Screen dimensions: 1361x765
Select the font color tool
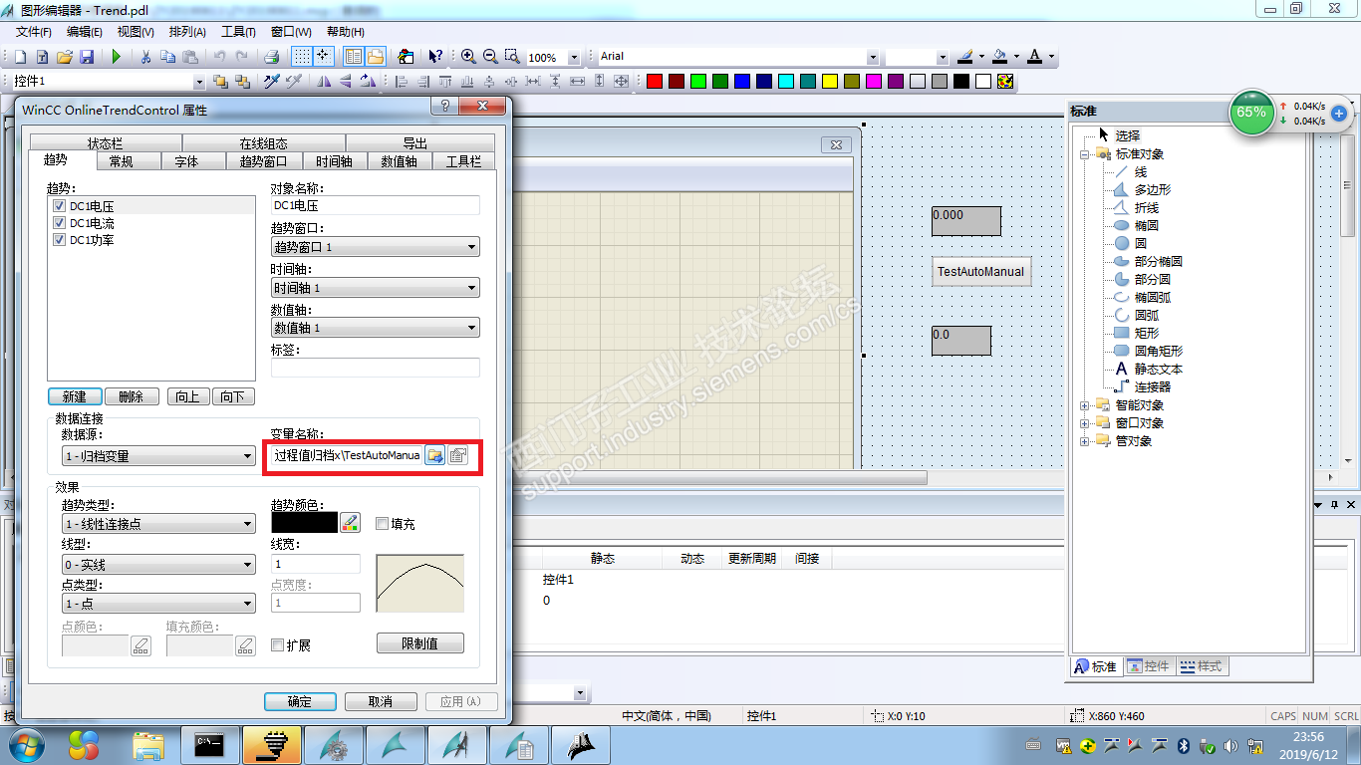1035,57
